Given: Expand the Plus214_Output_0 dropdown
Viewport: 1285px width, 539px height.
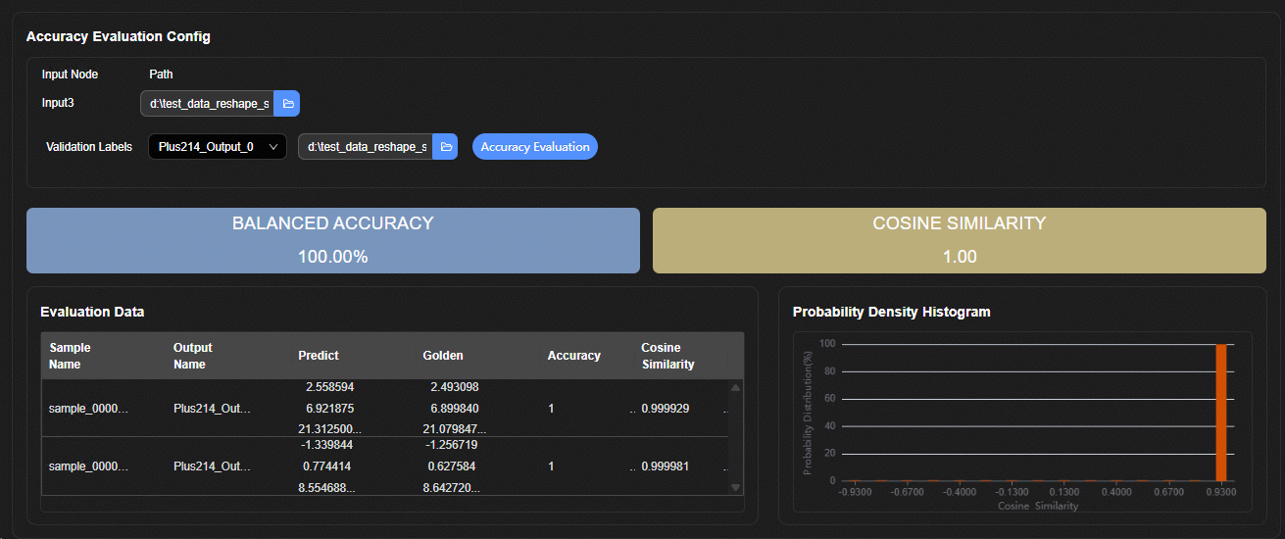Looking at the screenshot, I should click(217, 147).
